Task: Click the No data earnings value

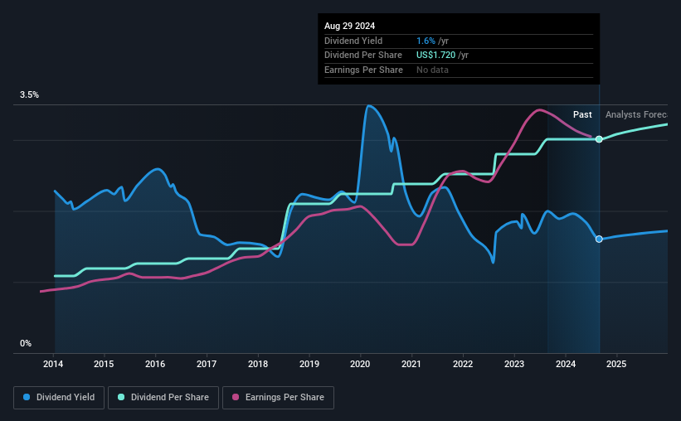Action: click(433, 70)
